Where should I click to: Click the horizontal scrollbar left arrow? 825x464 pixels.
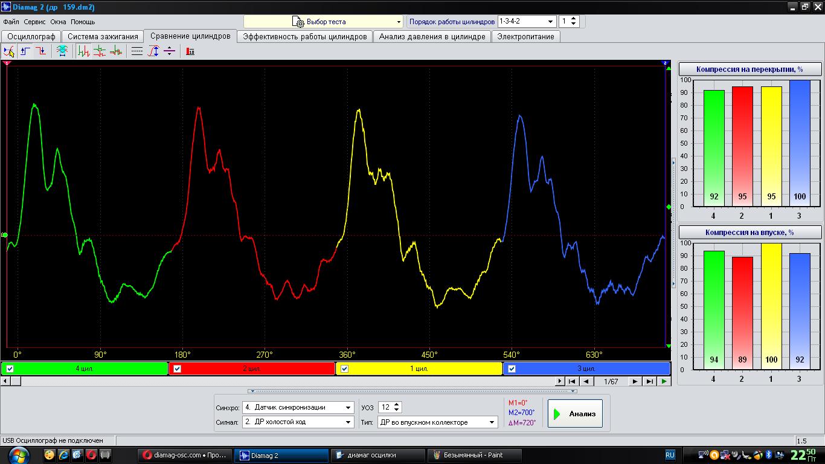pos(5,381)
